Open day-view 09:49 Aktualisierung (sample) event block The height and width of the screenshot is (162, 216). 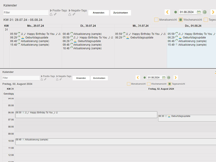(116, 141)
